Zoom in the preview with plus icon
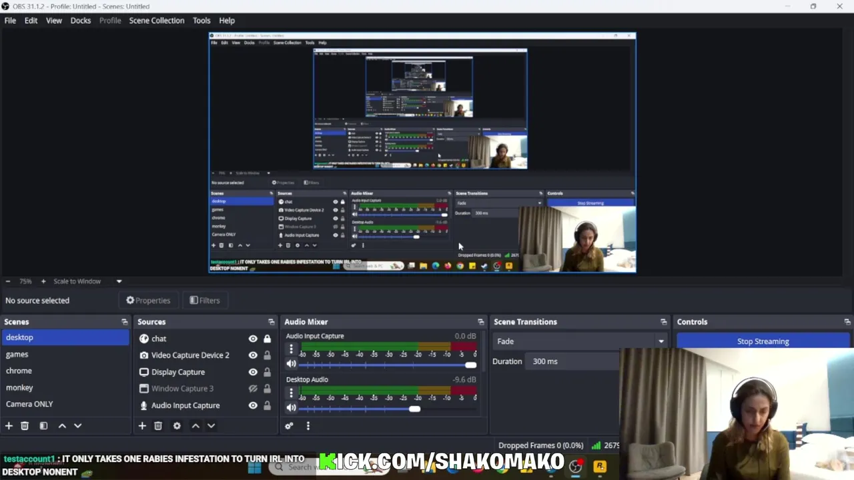The image size is (854, 480). [x=43, y=281]
